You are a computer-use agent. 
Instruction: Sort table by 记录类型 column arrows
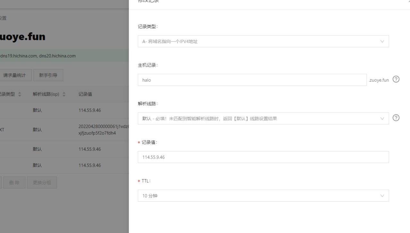(20, 94)
